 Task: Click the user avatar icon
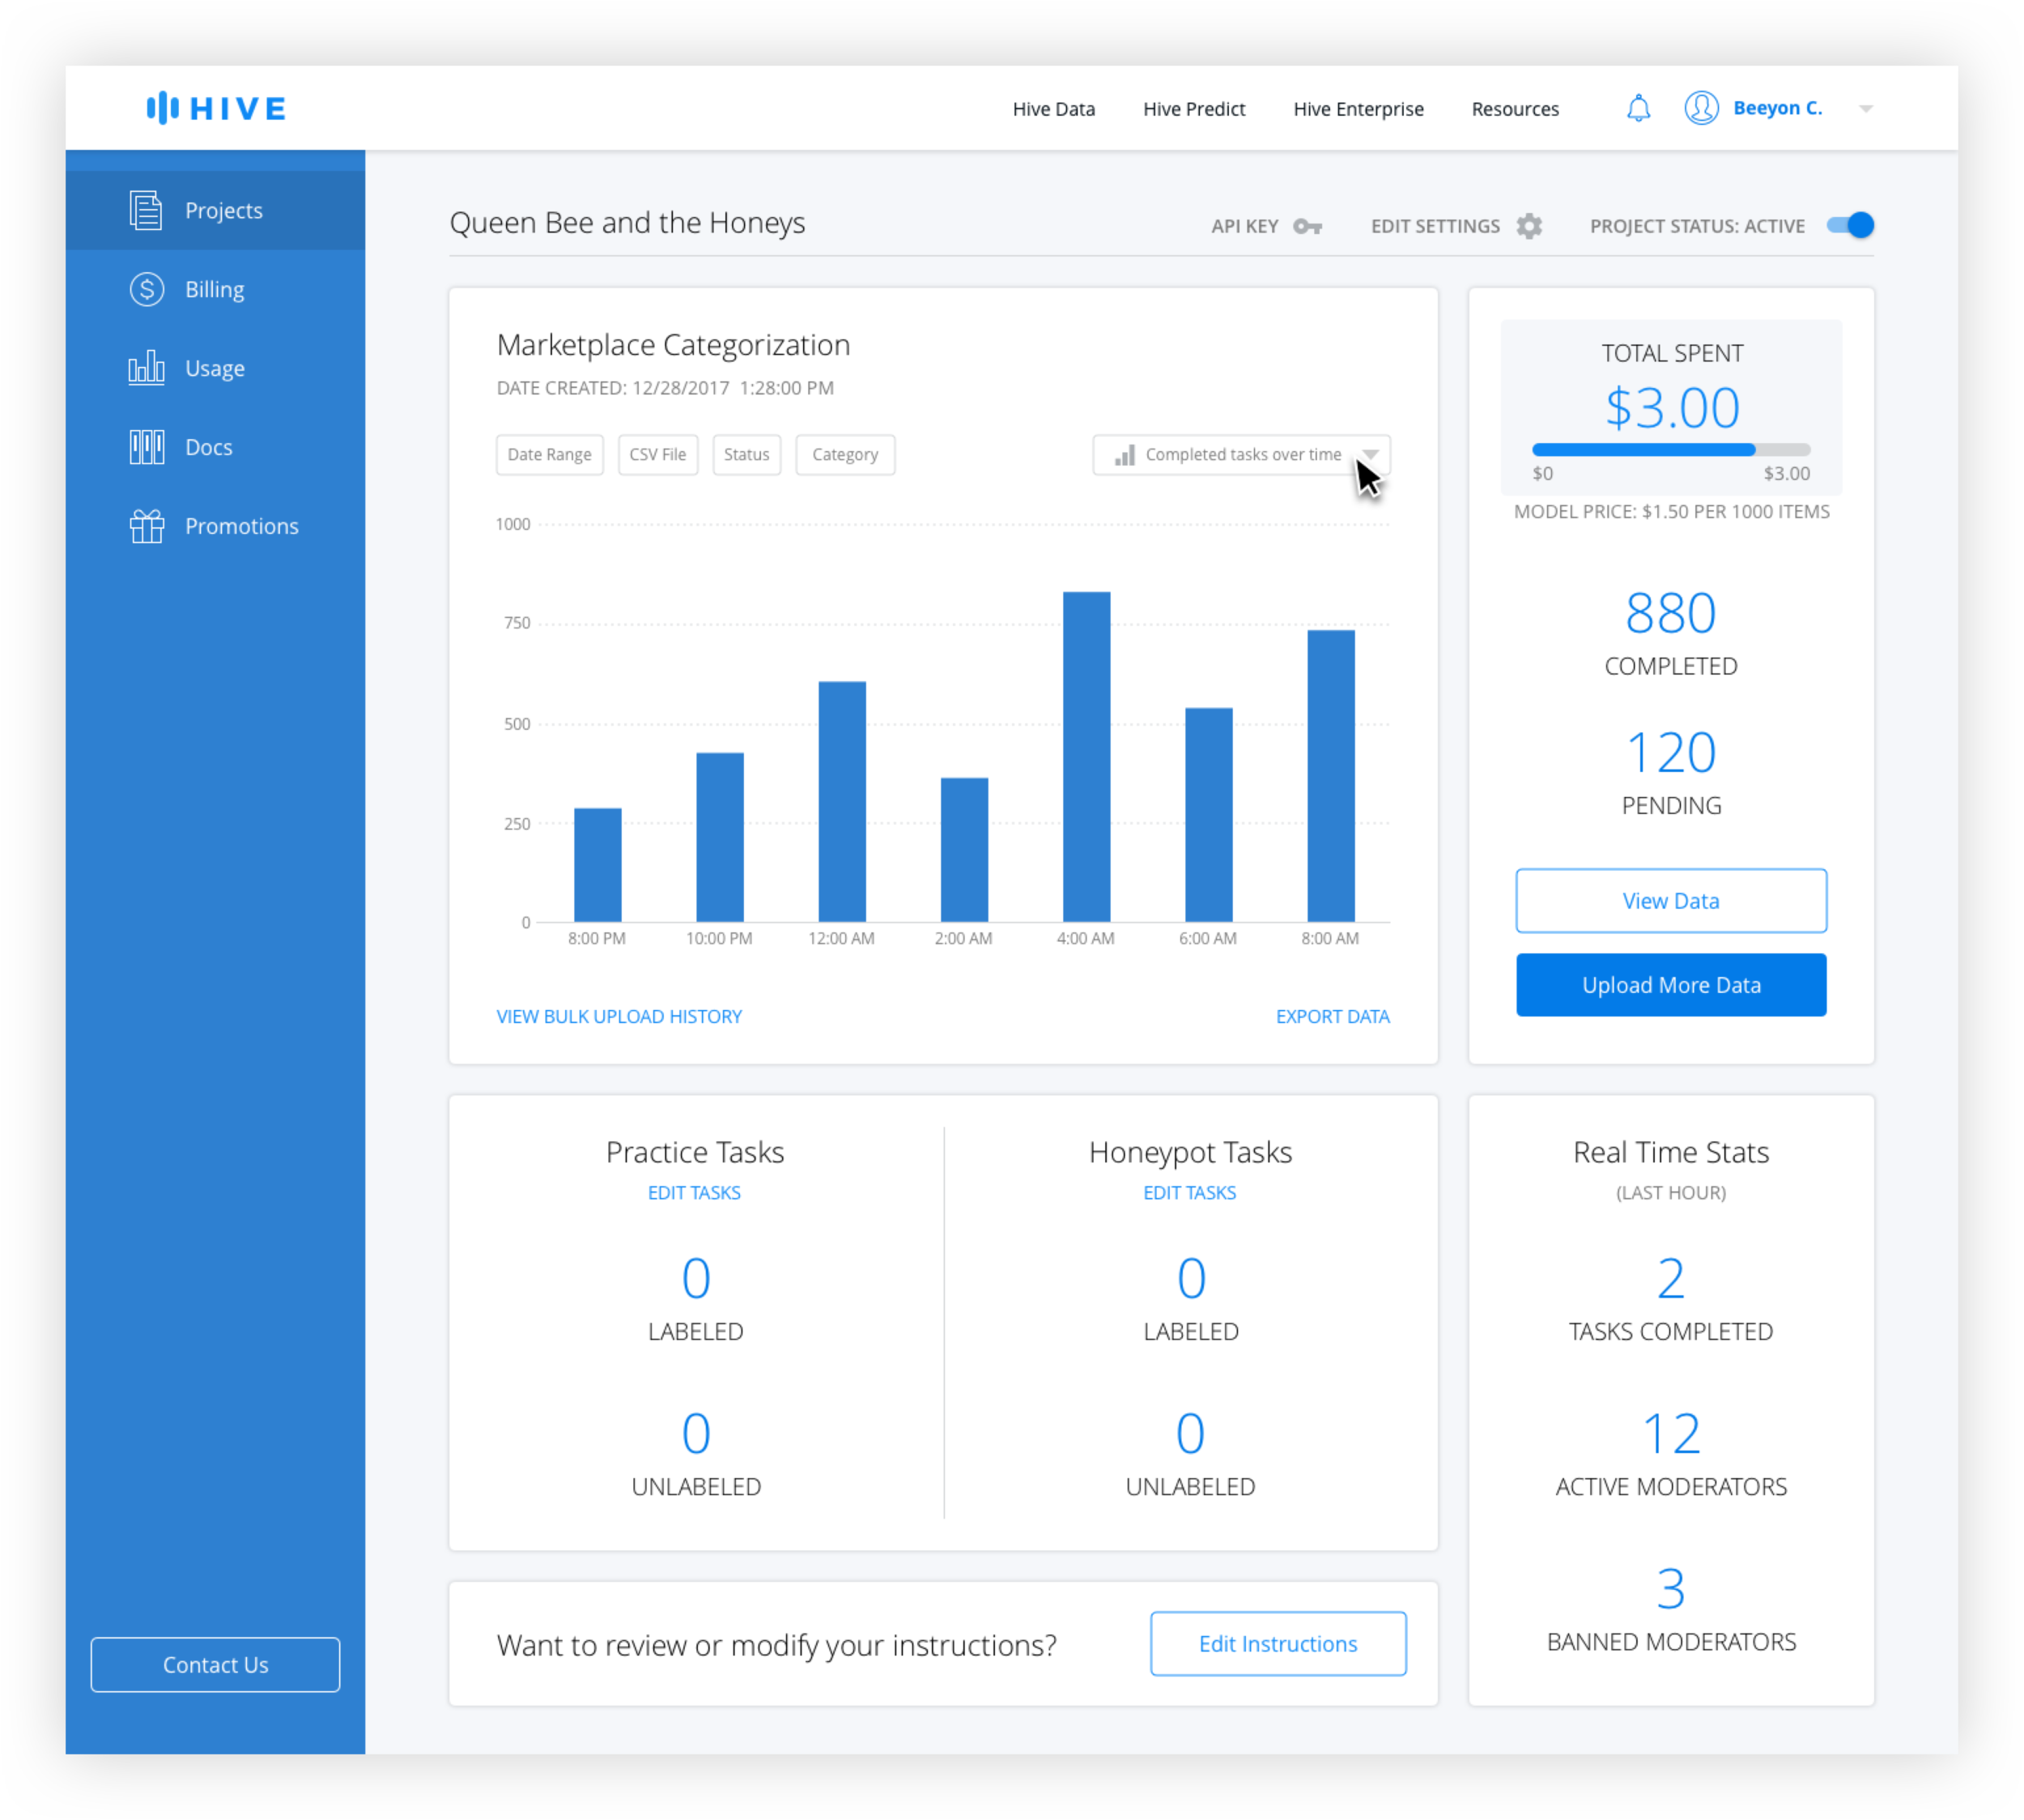[1701, 108]
